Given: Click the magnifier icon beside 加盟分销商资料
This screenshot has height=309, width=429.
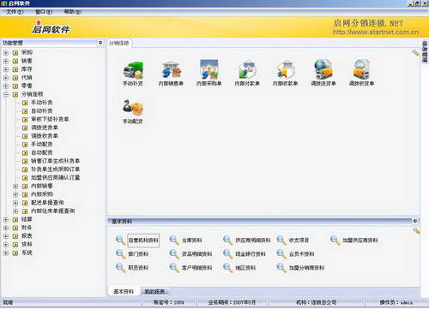Looking at the screenshot, I should click(281, 268).
